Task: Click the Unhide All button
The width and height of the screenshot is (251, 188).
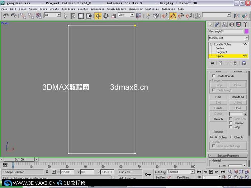Action: tap(238, 97)
